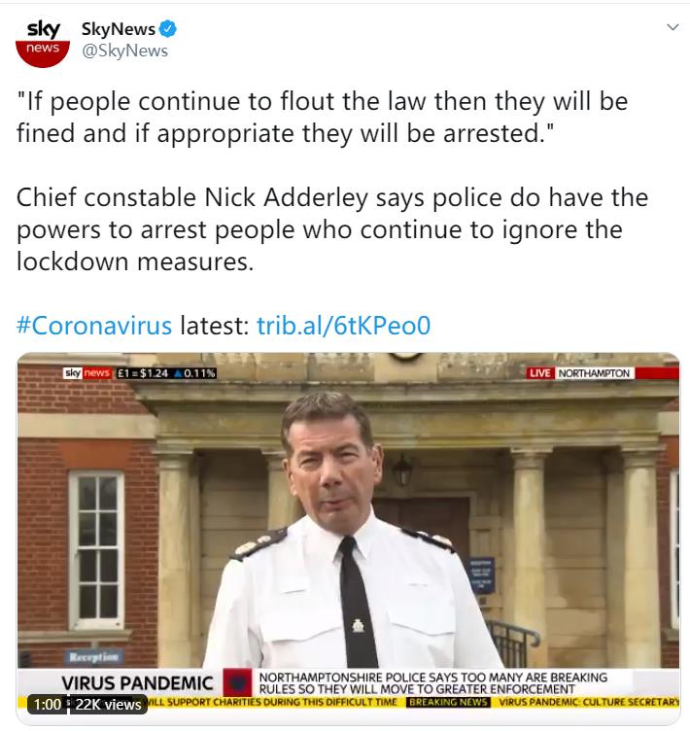Open the SkyNews display name
The image size is (690, 731).
click(x=119, y=29)
